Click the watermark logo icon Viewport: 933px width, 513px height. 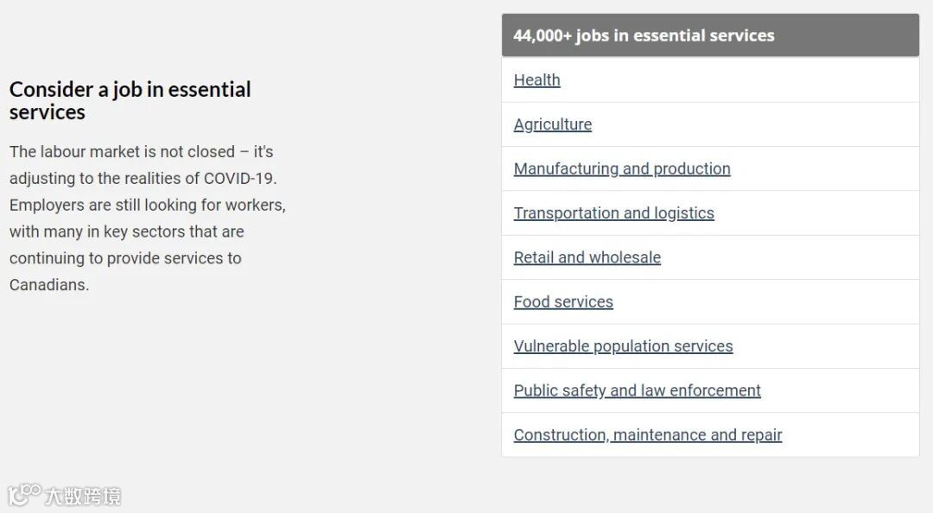23,495
